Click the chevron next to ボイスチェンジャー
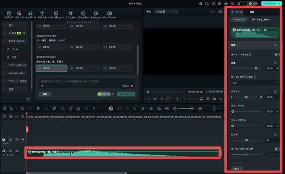Viewport: 285px width, 174px height. pos(275,19)
